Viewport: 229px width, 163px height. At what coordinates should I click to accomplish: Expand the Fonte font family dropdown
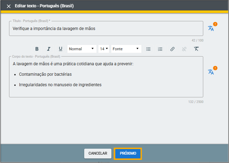126,49
